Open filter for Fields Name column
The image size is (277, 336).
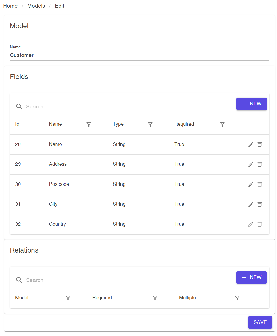(x=89, y=124)
